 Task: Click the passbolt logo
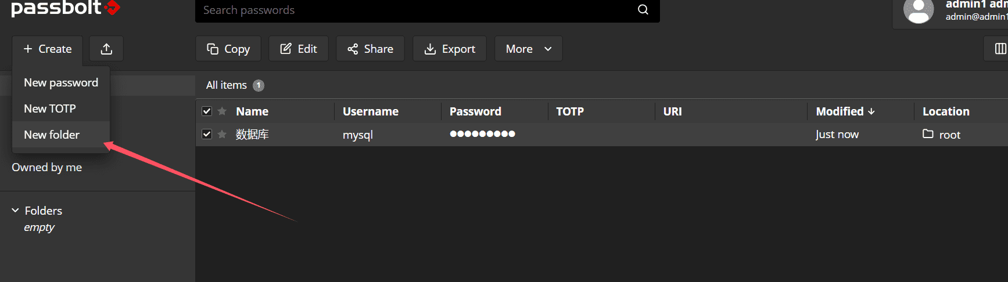[65, 8]
